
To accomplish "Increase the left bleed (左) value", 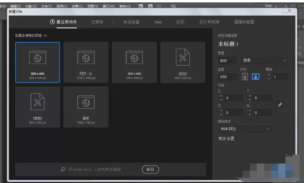I will pyautogui.click(x=221, y=111).
